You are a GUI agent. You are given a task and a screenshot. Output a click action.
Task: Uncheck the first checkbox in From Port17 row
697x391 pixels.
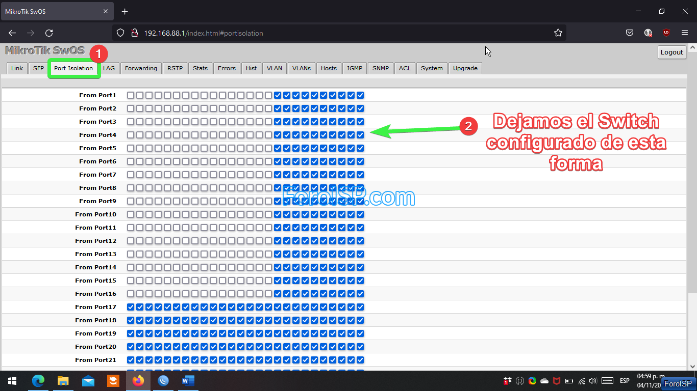[131, 307]
